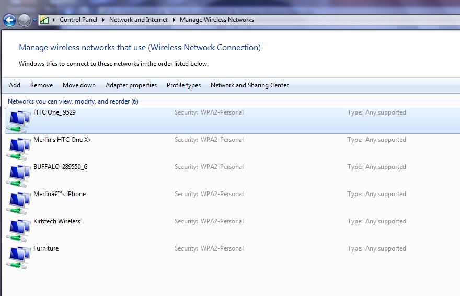
Task: Click the Back navigation arrow button
Action: [x=9, y=20]
